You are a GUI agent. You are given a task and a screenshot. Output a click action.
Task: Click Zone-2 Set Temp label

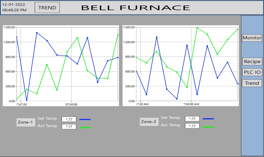tap(170, 117)
